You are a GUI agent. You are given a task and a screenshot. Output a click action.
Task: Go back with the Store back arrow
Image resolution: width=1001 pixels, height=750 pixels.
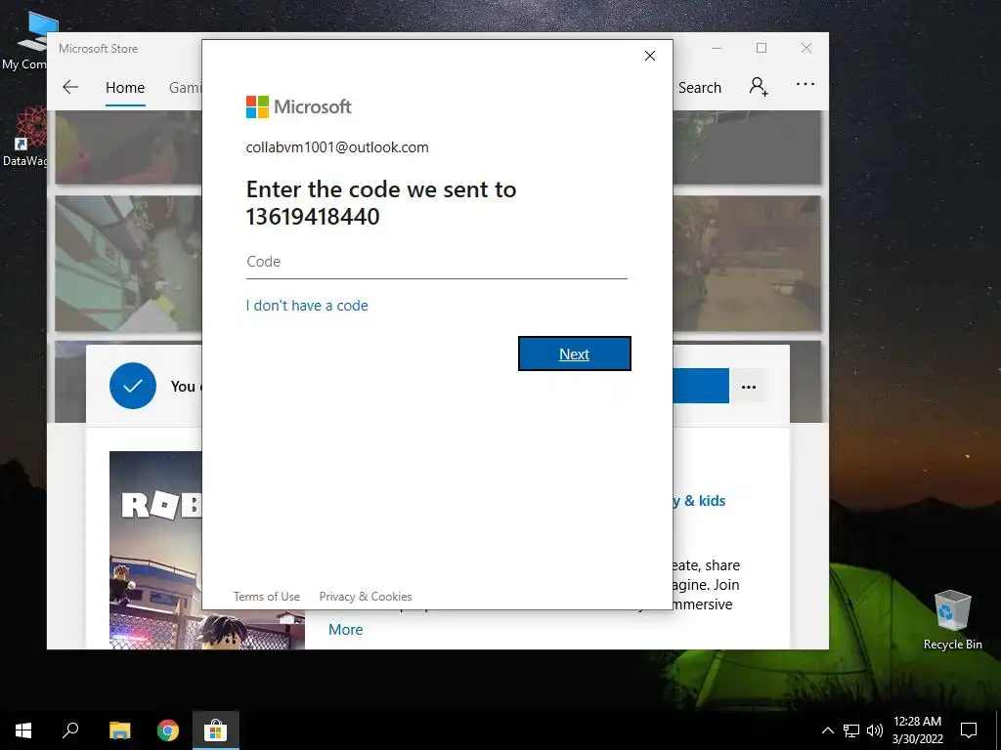click(70, 87)
